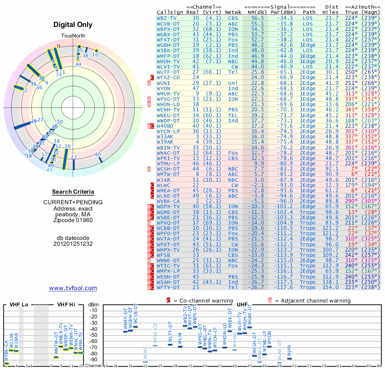The image size is (385, 370).
Task: Click adjacent channel warning icon beside WNNE-DT
Action: click(x=149, y=260)
